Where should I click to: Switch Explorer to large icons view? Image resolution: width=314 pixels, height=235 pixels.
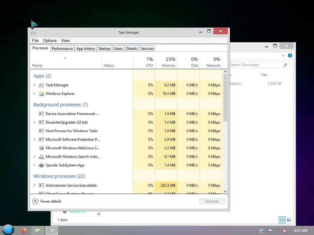289,220
